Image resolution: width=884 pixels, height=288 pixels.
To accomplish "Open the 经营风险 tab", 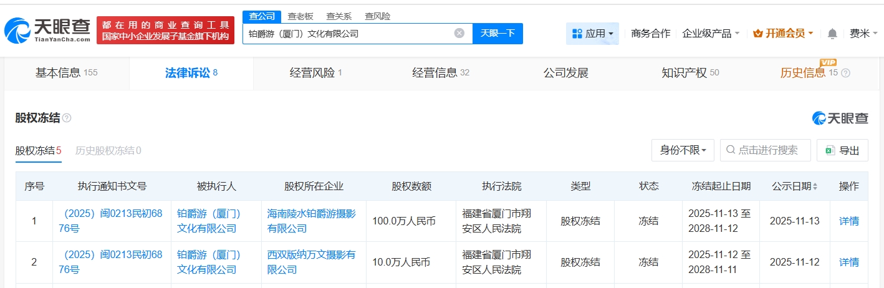I will point(316,73).
